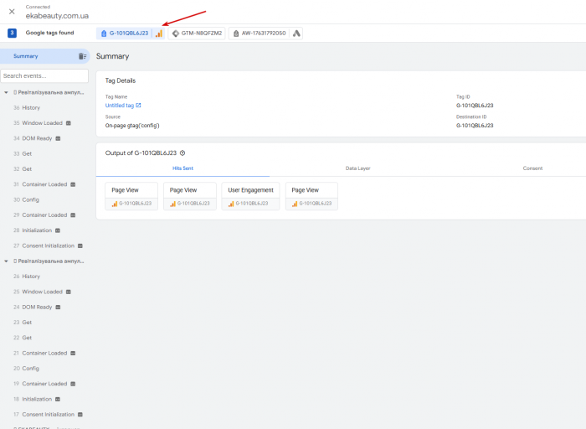Open the first Page View hit card
586x429 pixels.
[x=131, y=196]
